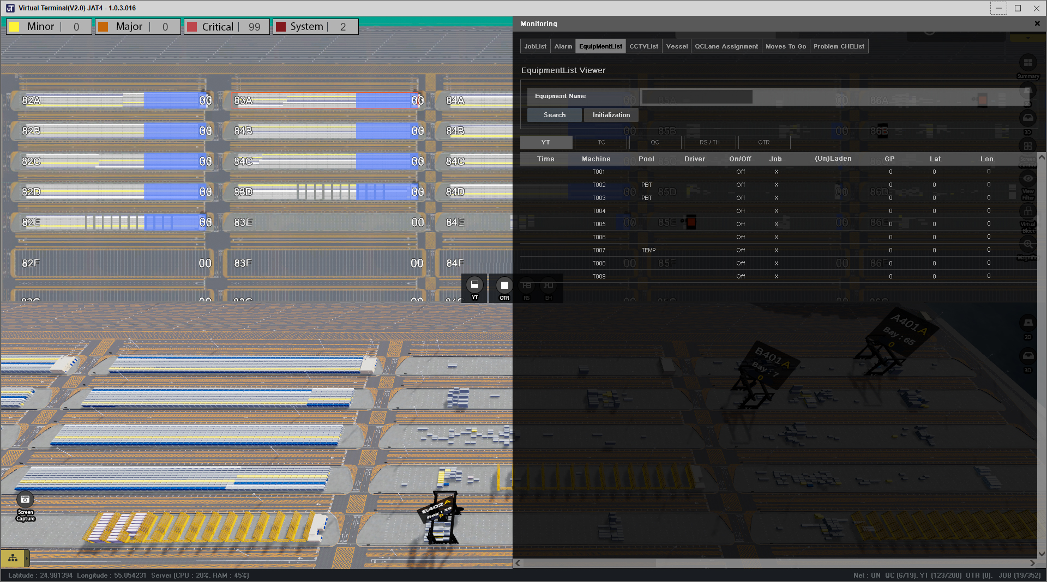Viewport: 1047px width, 582px height.
Task: Click the Equipment Name input field
Action: [697, 96]
